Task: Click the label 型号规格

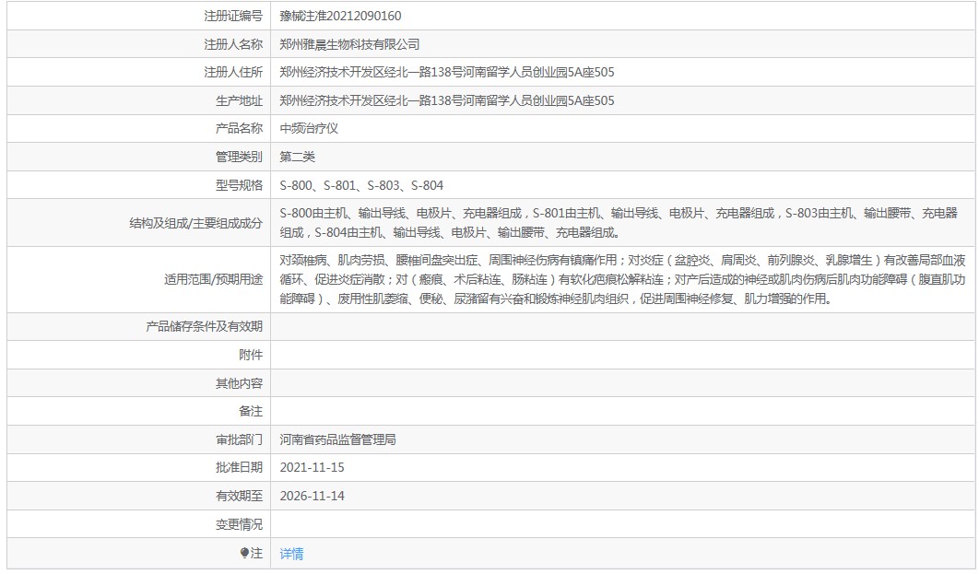Action: tap(239, 185)
